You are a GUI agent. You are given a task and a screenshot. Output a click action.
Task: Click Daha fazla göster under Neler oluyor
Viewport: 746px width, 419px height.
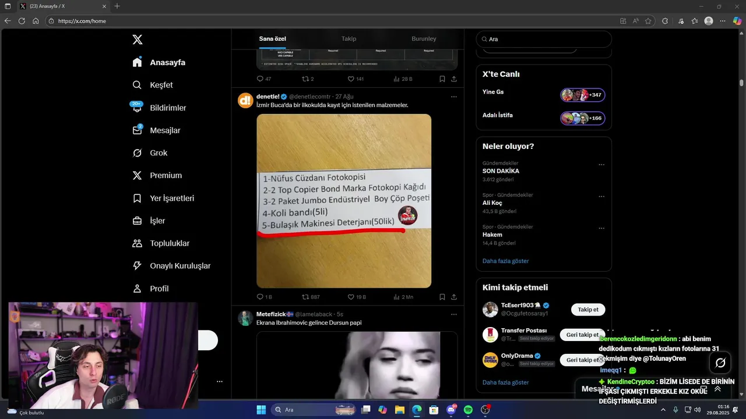pyautogui.click(x=505, y=261)
